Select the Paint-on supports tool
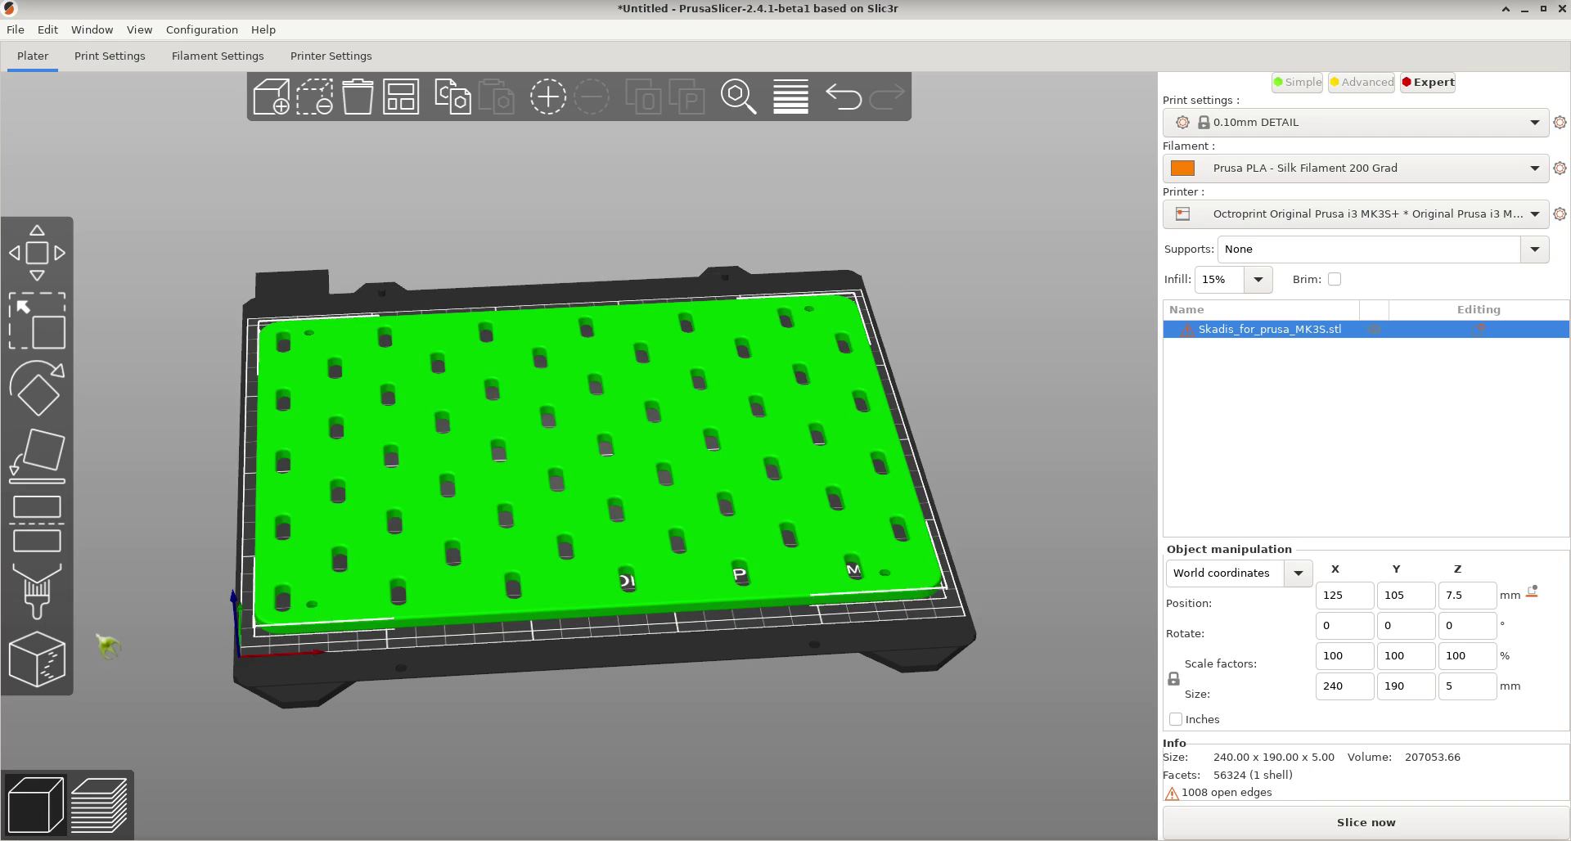Screen dimensions: 1571x841 (37, 591)
